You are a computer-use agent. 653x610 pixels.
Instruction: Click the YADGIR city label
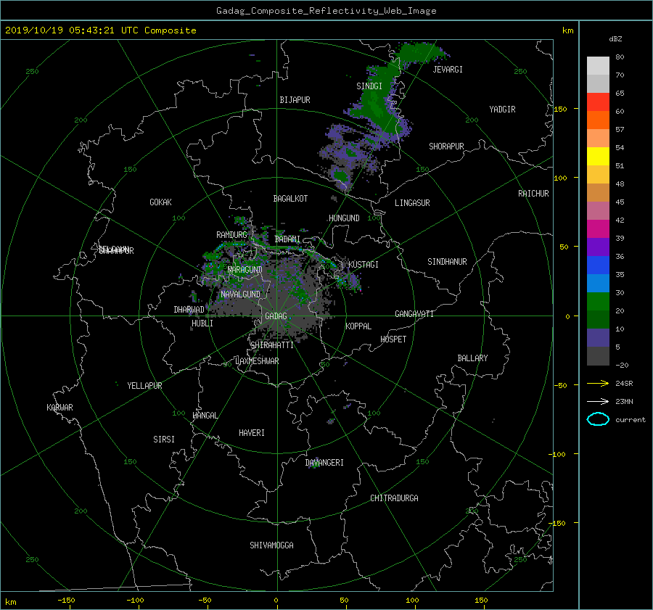502,110
